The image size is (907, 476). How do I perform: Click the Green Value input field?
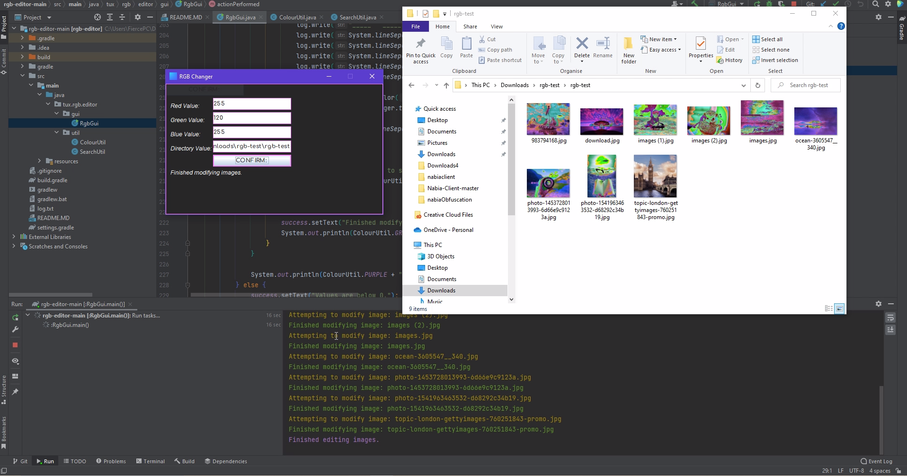coord(252,118)
